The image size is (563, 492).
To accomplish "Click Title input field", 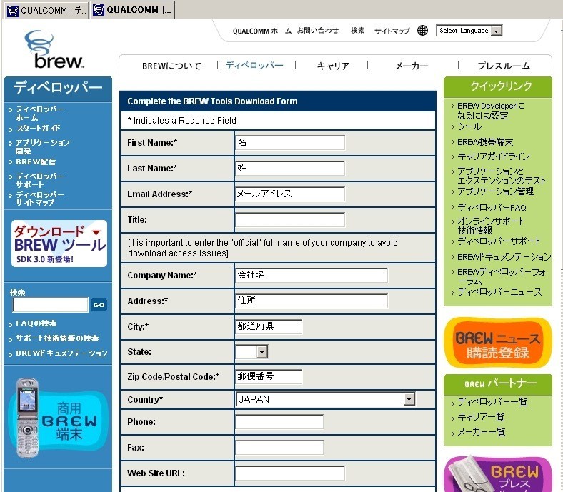I will tap(290, 220).
